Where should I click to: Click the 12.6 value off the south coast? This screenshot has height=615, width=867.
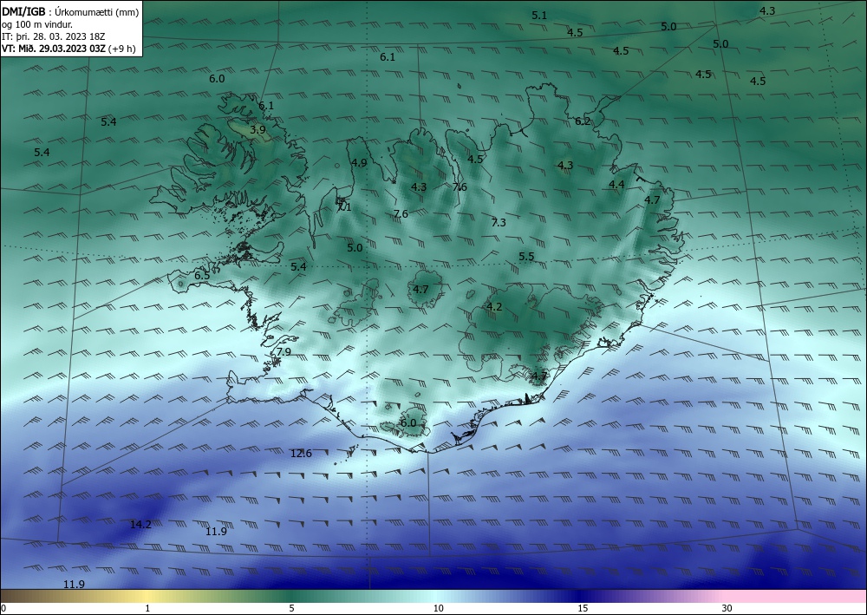[302, 454]
